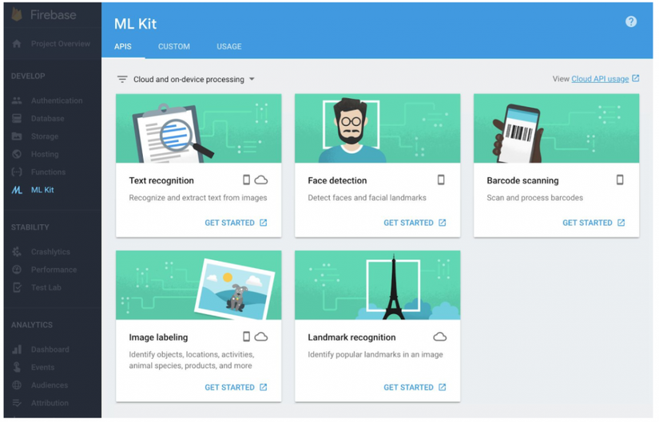The image size is (659, 422).
Task: Click the Text recognition card illustration
Action: point(199,128)
